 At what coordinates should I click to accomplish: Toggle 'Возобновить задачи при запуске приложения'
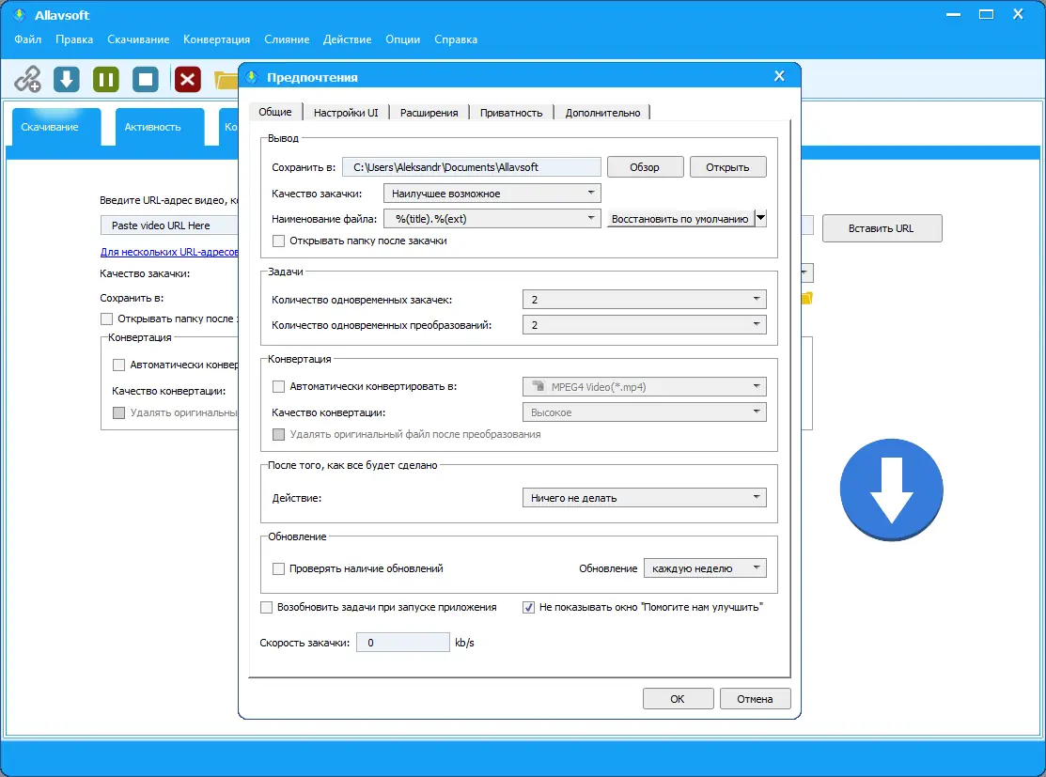click(x=266, y=607)
